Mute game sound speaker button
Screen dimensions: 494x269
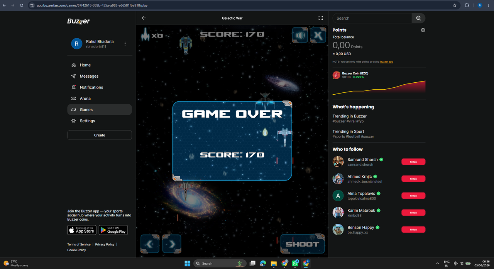(x=300, y=35)
